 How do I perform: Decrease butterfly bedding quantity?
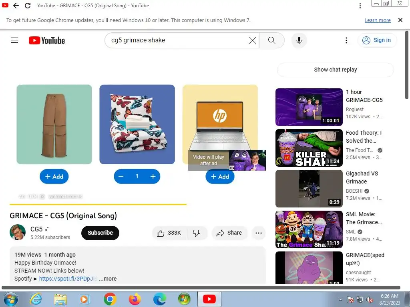point(121,176)
